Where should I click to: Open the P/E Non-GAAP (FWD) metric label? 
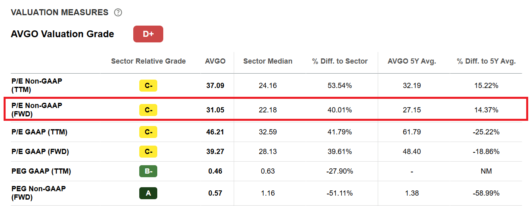[37, 110]
